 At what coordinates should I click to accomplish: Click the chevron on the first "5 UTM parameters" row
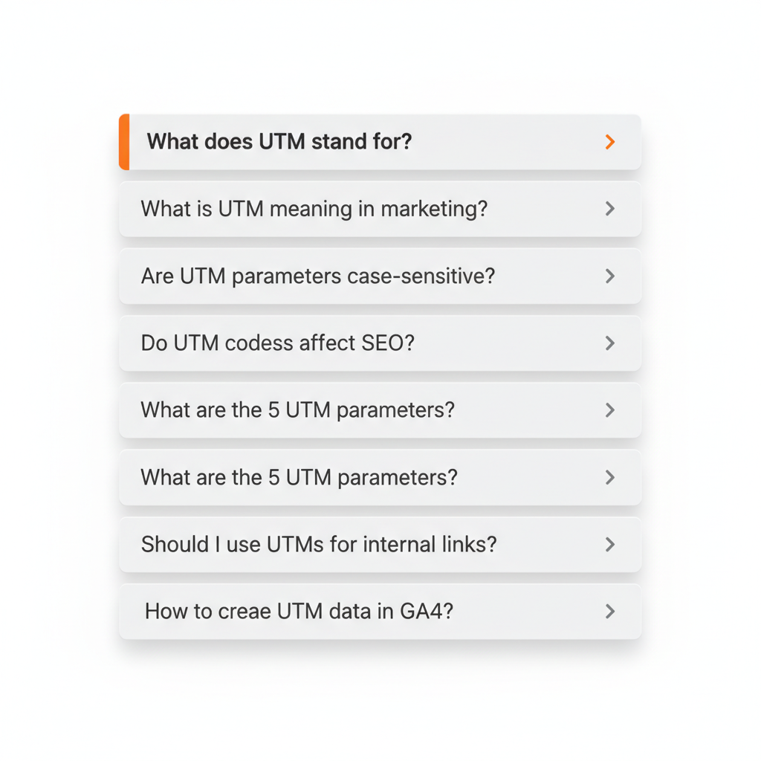[x=609, y=410]
